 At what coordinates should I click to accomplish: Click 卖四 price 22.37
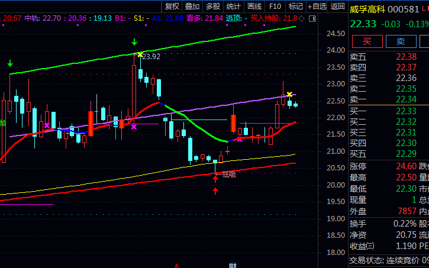[407, 67]
